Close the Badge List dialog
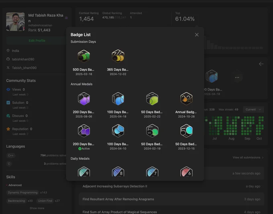The width and height of the screenshot is (273, 214). tap(197, 35)
